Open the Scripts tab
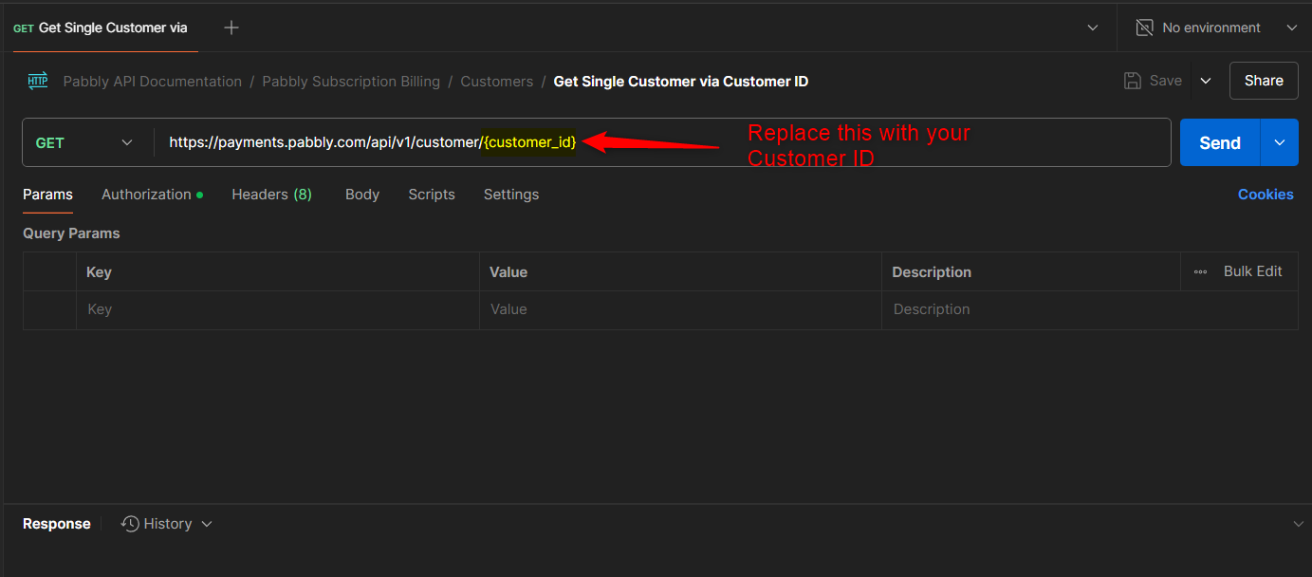This screenshot has height=577, width=1312. (432, 195)
